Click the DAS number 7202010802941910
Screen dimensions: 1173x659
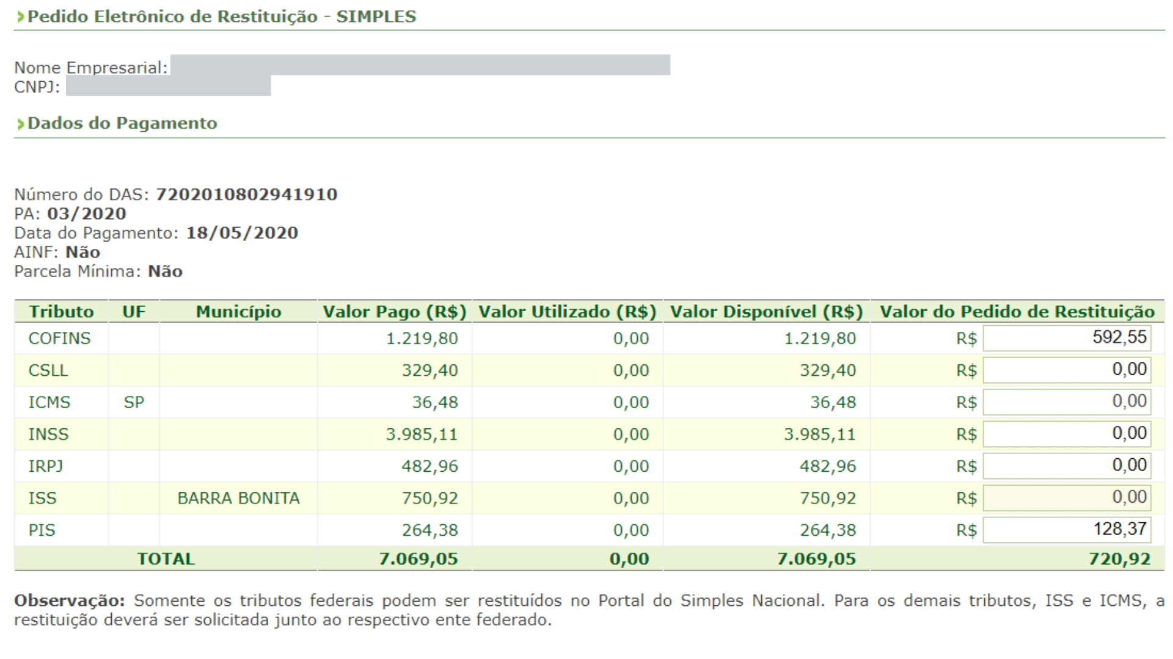click(x=247, y=195)
